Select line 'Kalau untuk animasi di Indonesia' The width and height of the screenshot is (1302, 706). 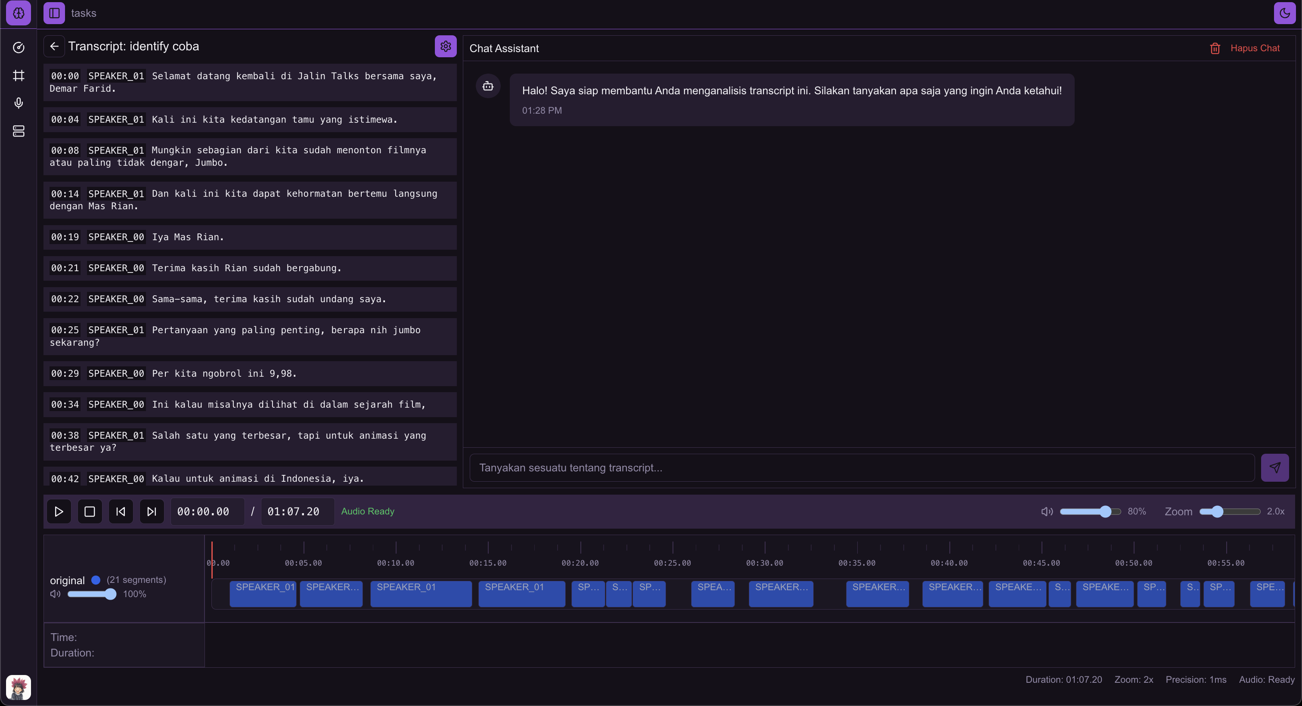(250, 477)
